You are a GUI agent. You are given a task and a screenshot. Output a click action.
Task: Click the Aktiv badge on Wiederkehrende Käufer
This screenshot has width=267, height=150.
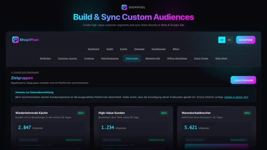pyautogui.click(x=81, y=113)
